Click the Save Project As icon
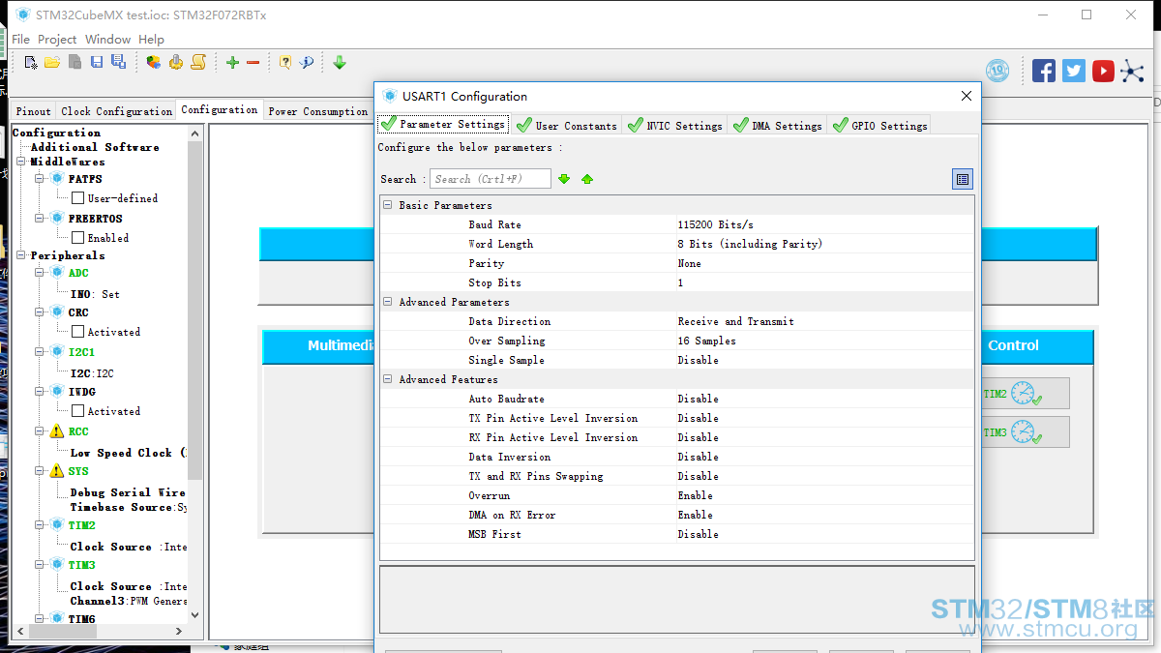The width and height of the screenshot is (1161, 653). point(118,63)
